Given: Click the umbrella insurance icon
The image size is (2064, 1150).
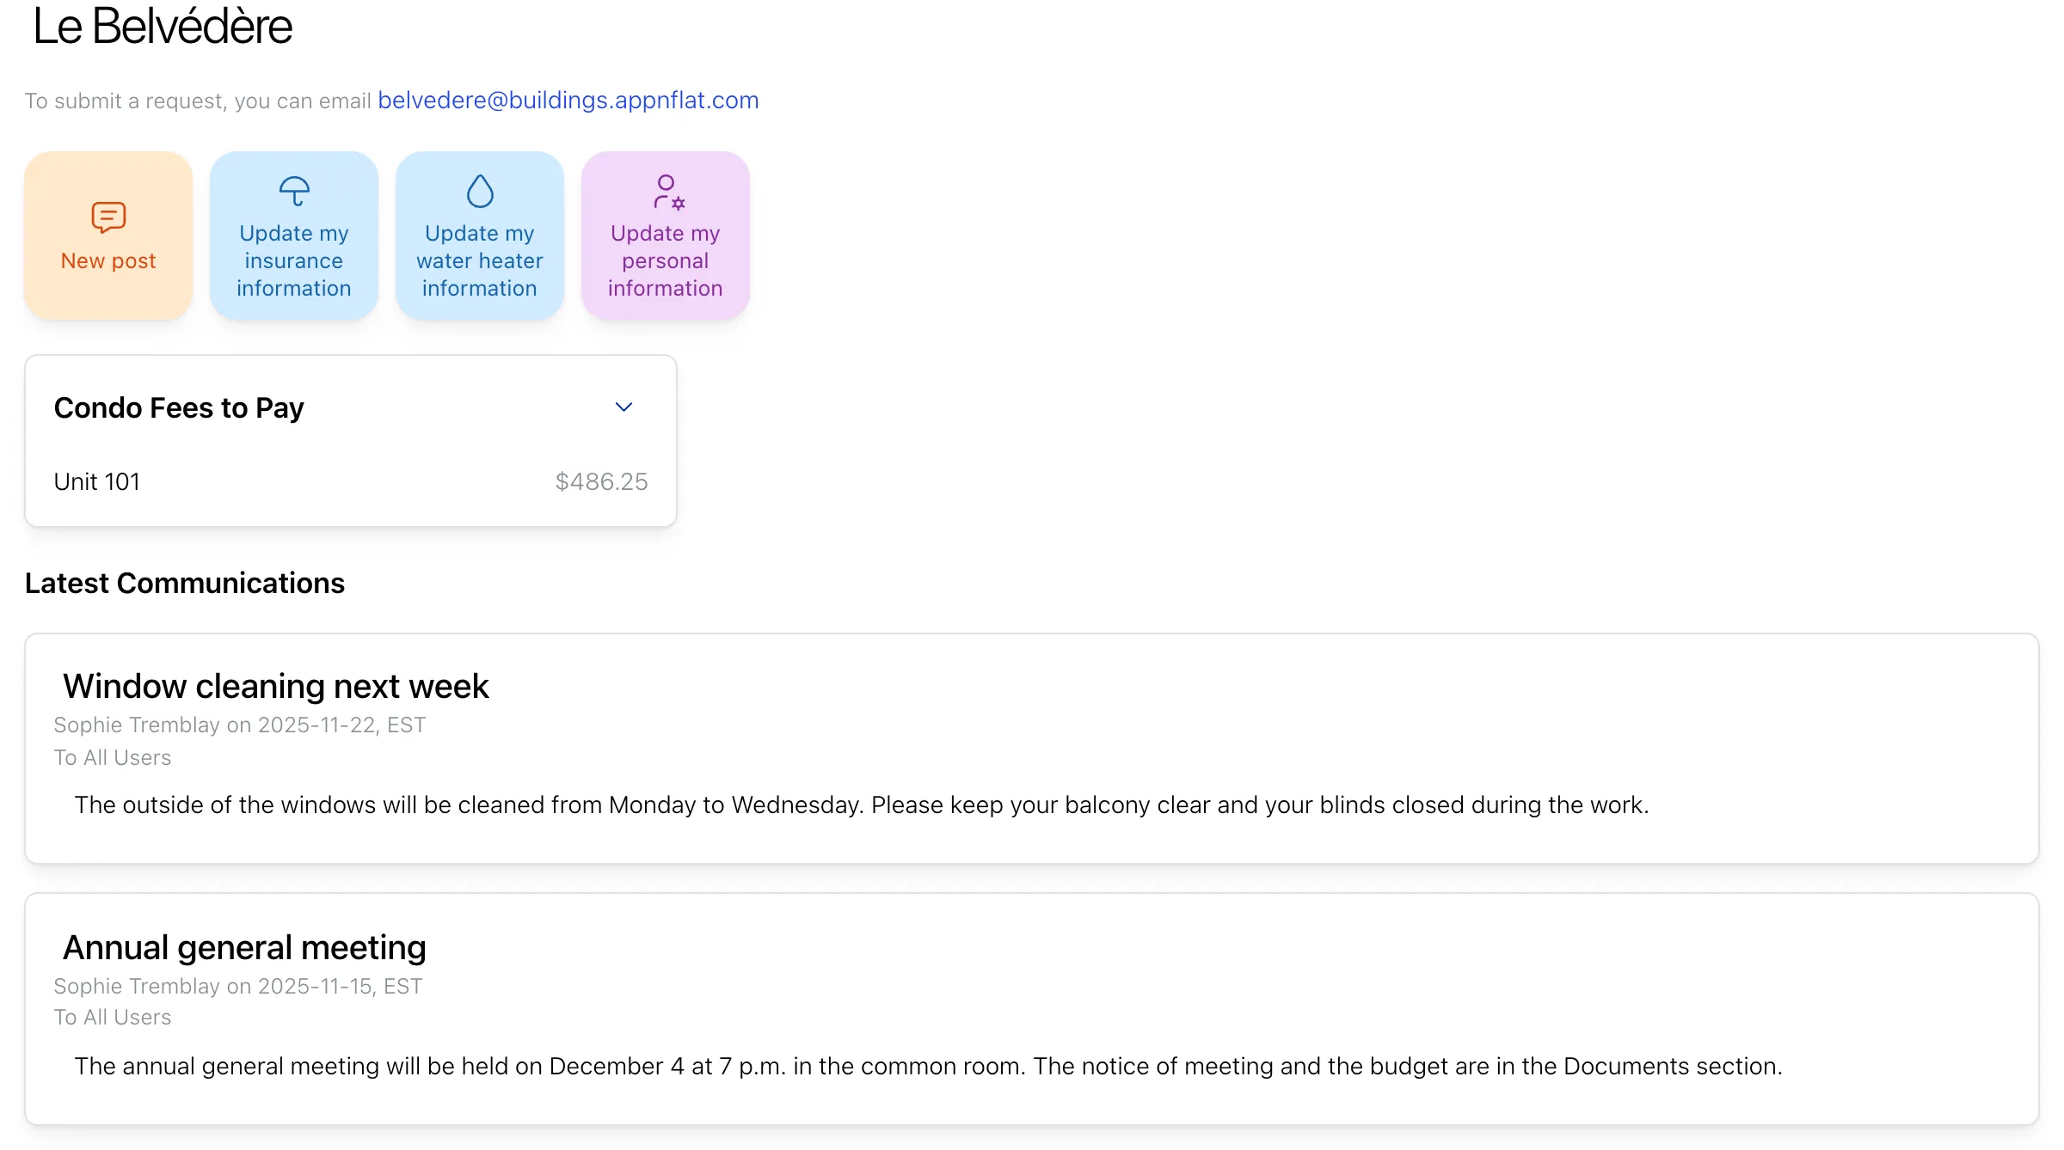Looking at the screenshot, I should (294, 191).
